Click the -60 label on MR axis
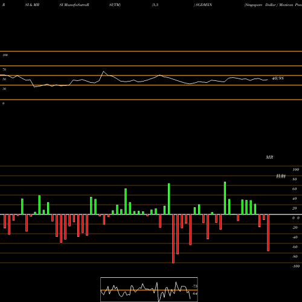 coord(295,247)
